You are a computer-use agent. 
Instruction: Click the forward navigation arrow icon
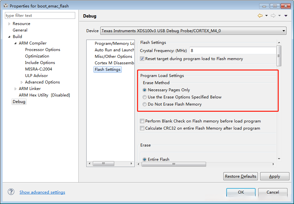(x=273, y=16)
